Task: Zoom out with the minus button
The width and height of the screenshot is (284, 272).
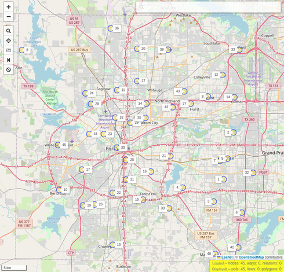Action: pos(9,17)
